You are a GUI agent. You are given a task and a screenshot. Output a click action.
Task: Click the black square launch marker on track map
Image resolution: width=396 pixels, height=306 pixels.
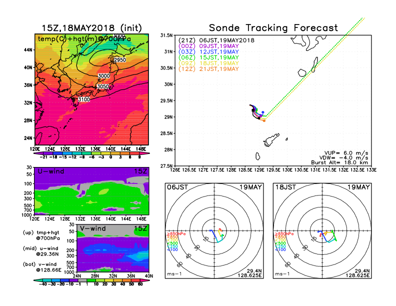click(253, 110)
